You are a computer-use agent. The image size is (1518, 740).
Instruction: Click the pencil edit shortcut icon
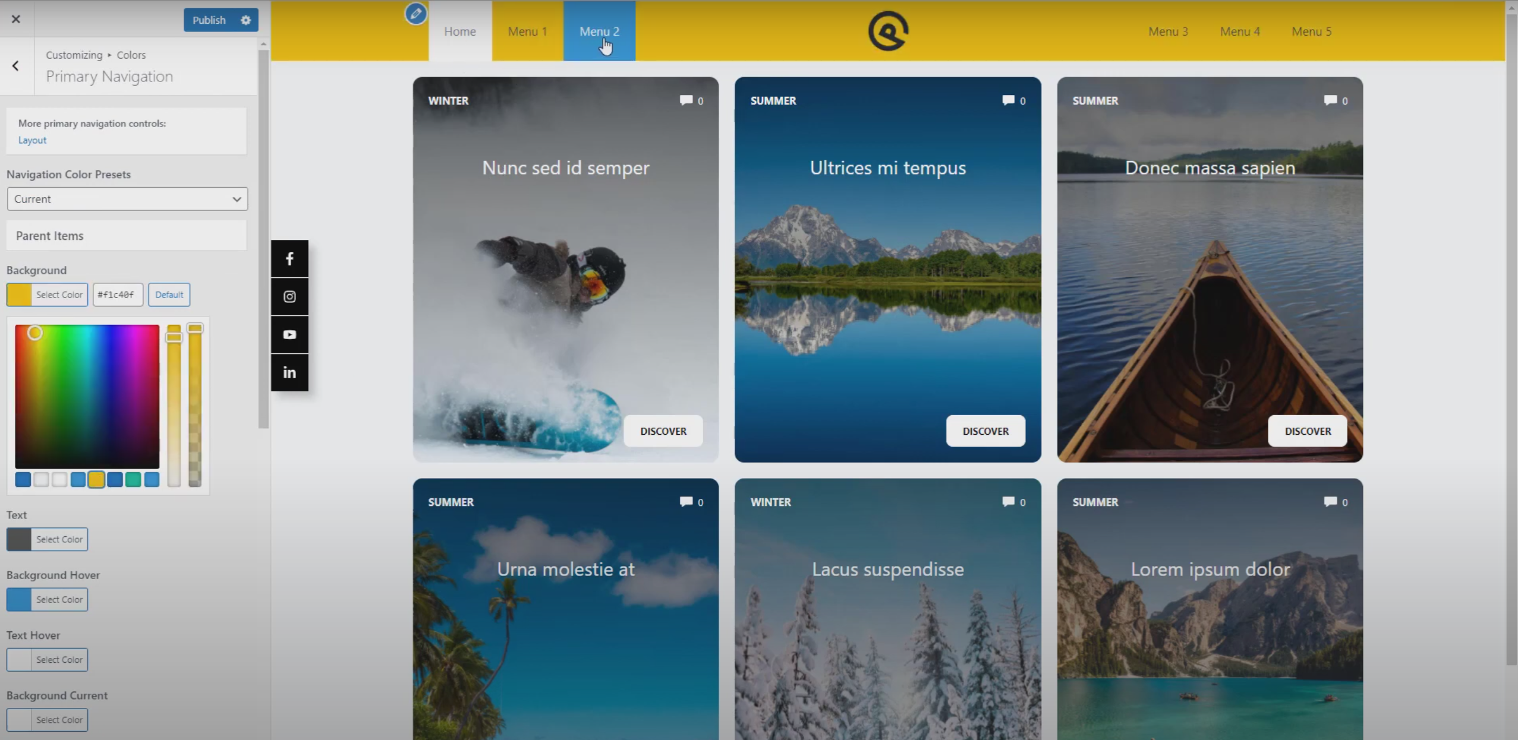click(x=415, y=14)
